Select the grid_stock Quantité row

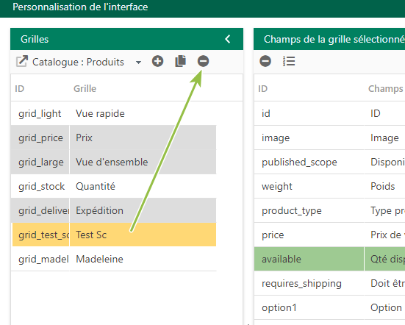[114, 186]
